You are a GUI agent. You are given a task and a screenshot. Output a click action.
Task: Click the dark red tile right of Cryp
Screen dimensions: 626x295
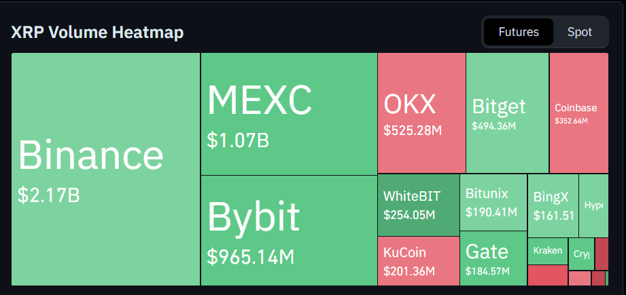602,254
